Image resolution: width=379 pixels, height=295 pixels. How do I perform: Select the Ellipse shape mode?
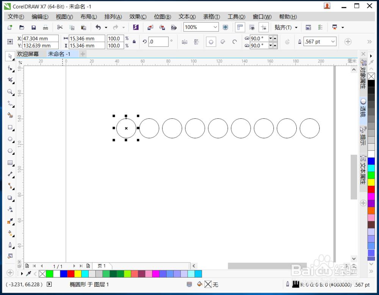tap(211, 42)
